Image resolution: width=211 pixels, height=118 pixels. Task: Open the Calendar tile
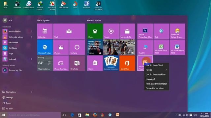coord(45,31)
